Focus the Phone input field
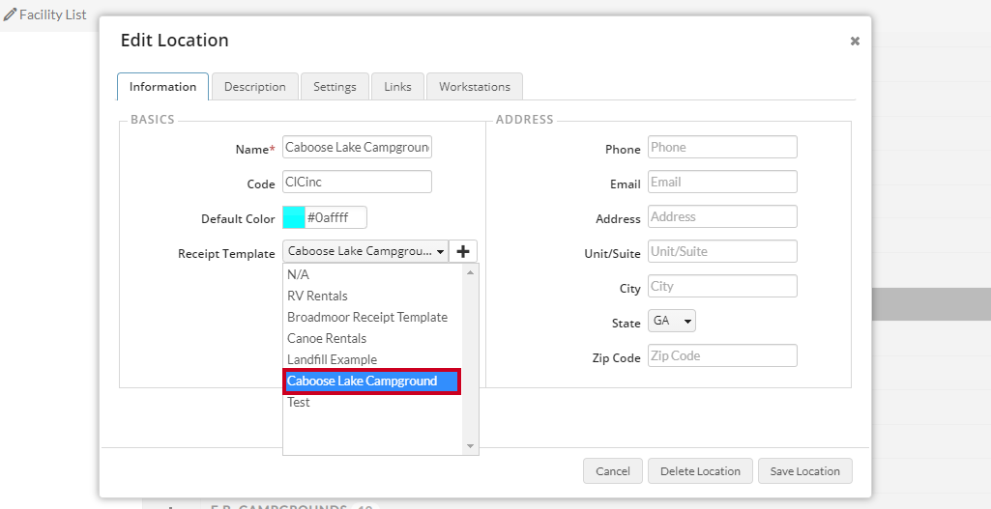 point(722,147)
